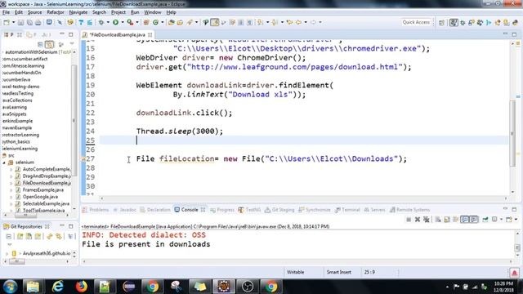523x294 pixels.
Task: Open the dropdown next to the New icon
Action: tap(13, 22)
